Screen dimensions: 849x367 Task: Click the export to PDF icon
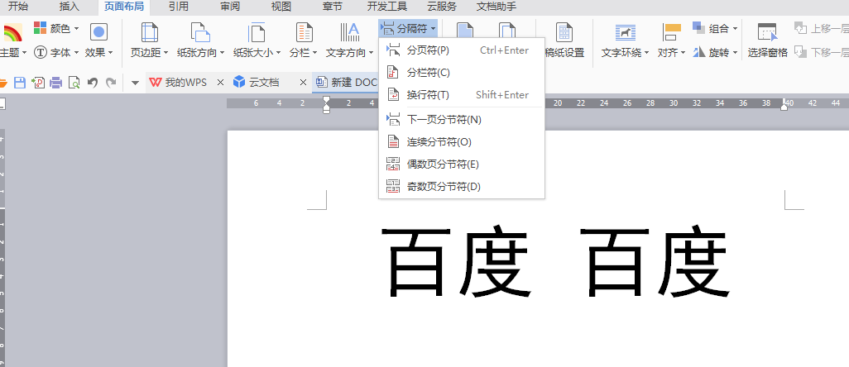(38, 83)
